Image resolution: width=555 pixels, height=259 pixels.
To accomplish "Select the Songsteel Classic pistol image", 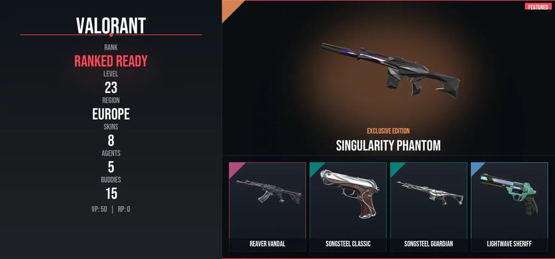I will (x=350, y=193).
